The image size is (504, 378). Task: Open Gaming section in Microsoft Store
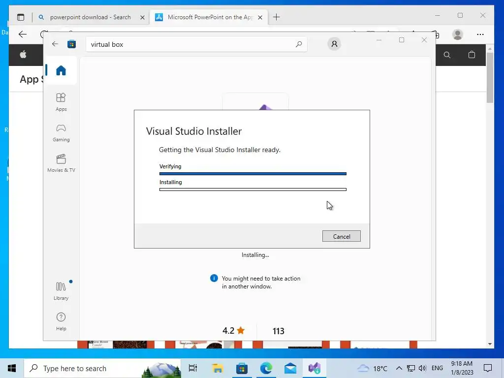click(x=61, y=133)
